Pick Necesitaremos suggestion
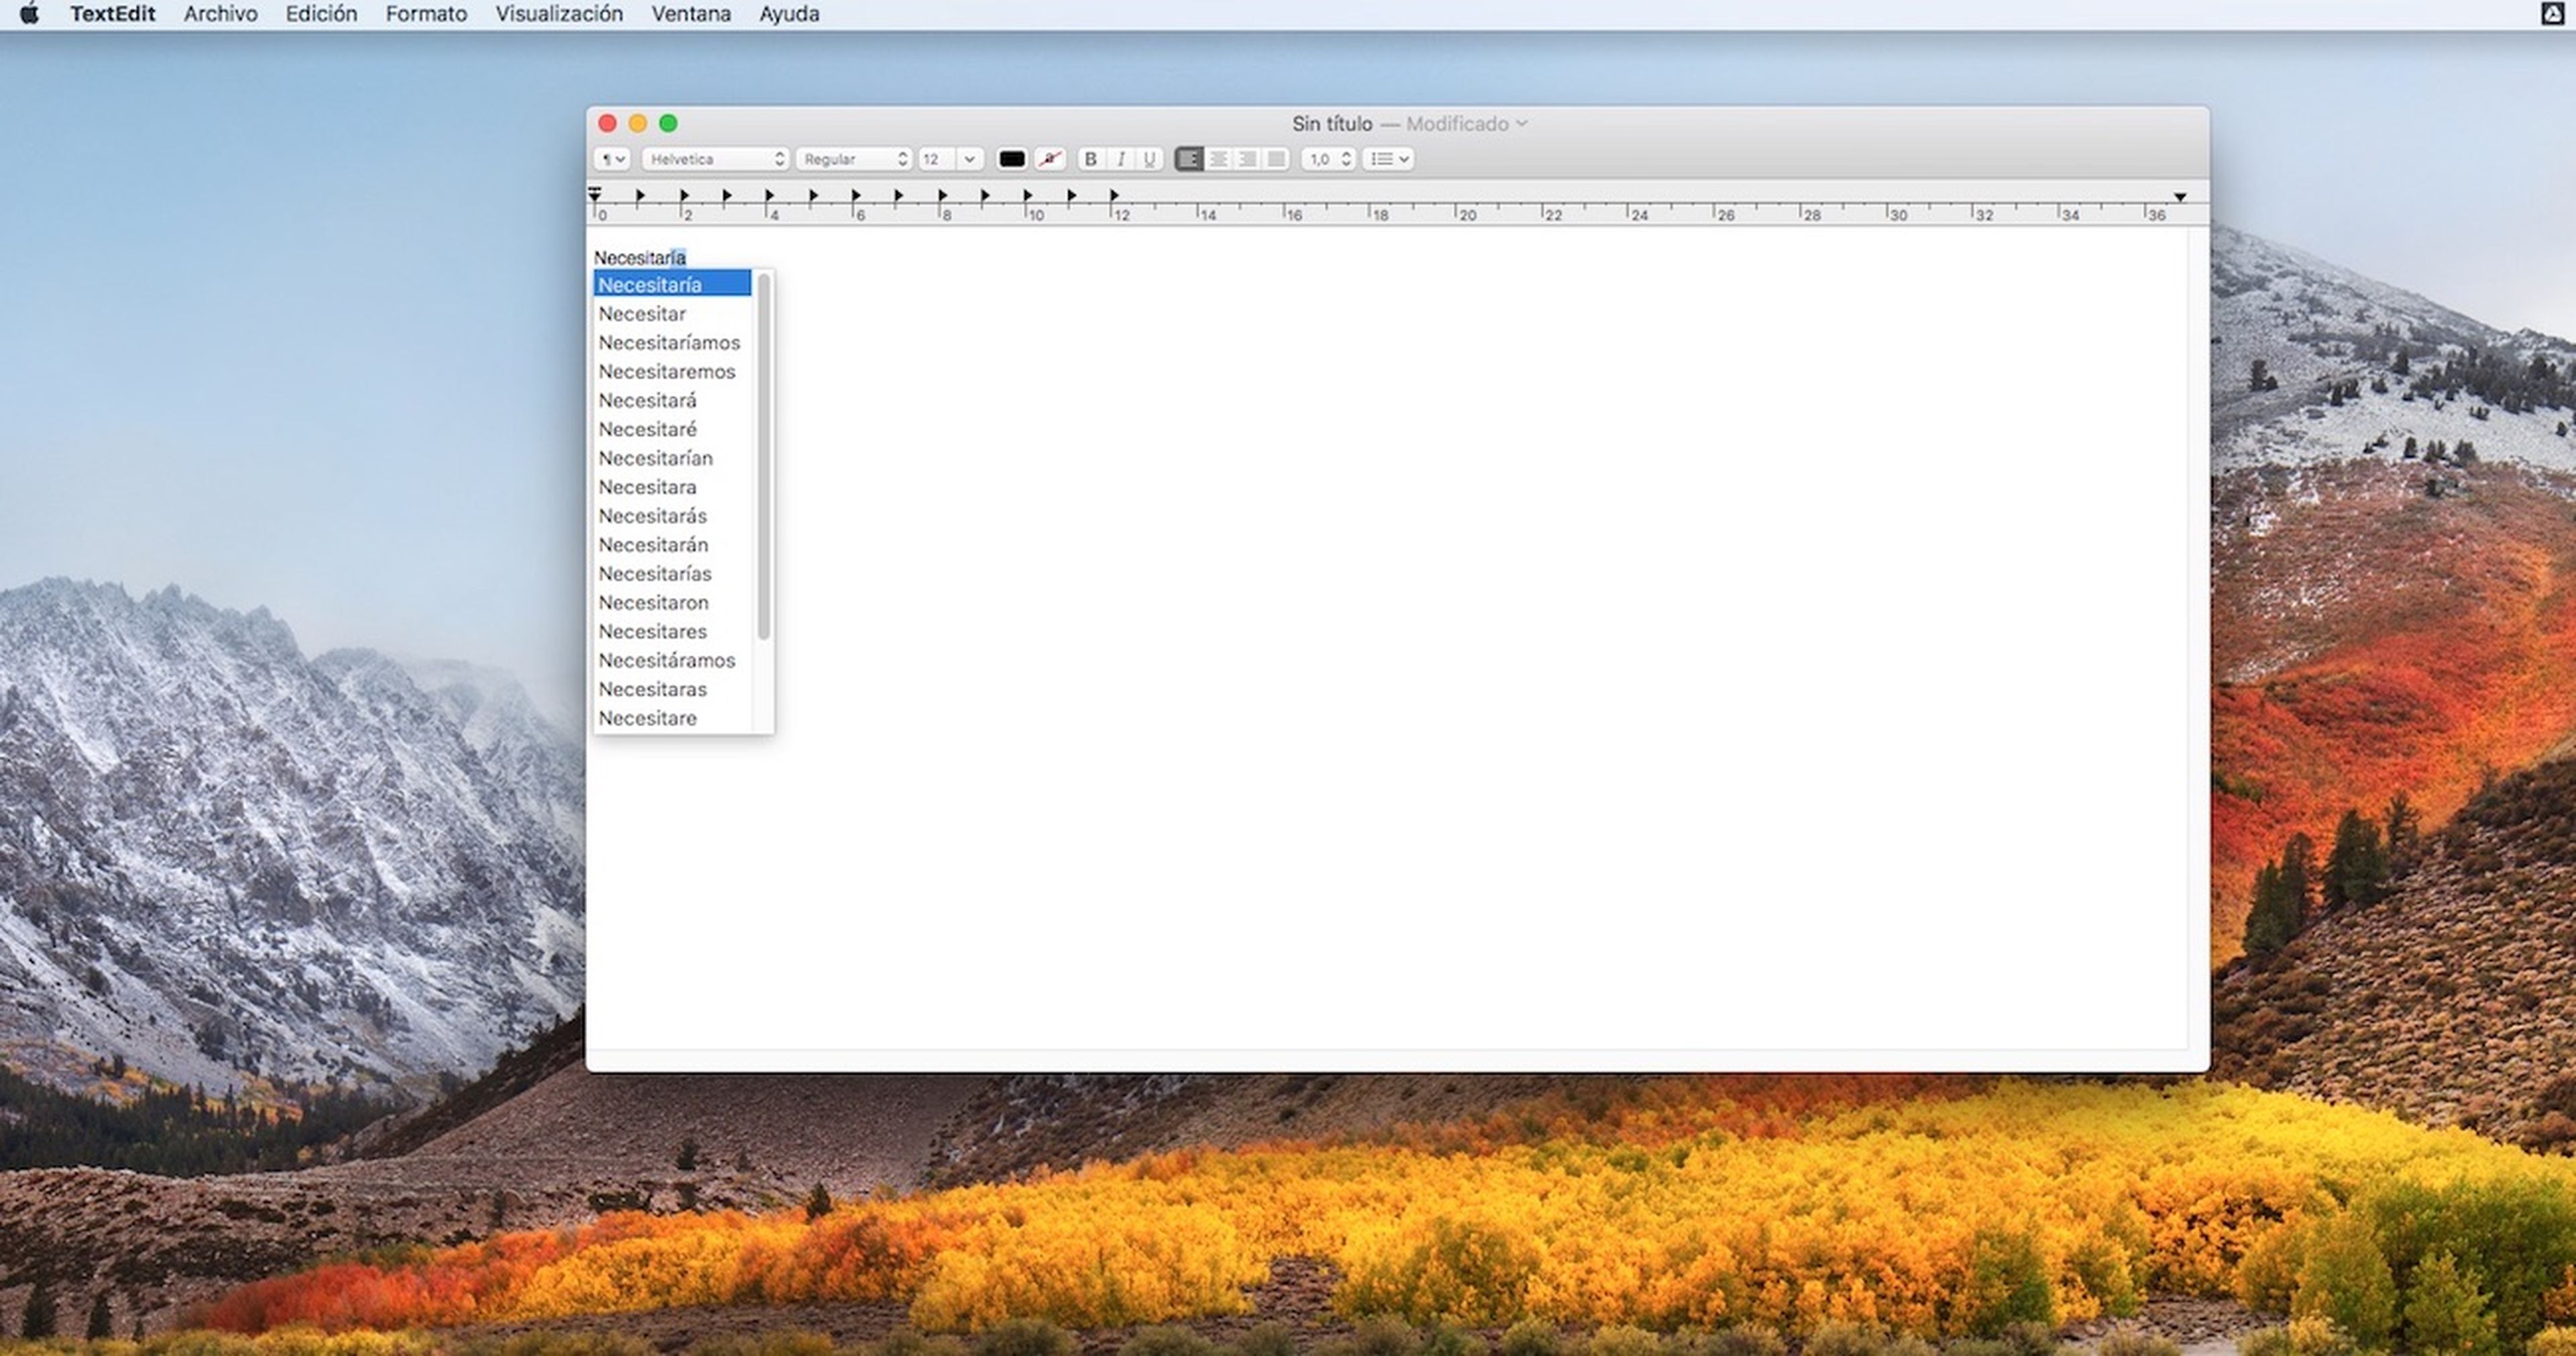Screen dimensions: 2576x1356 point(666,371)
